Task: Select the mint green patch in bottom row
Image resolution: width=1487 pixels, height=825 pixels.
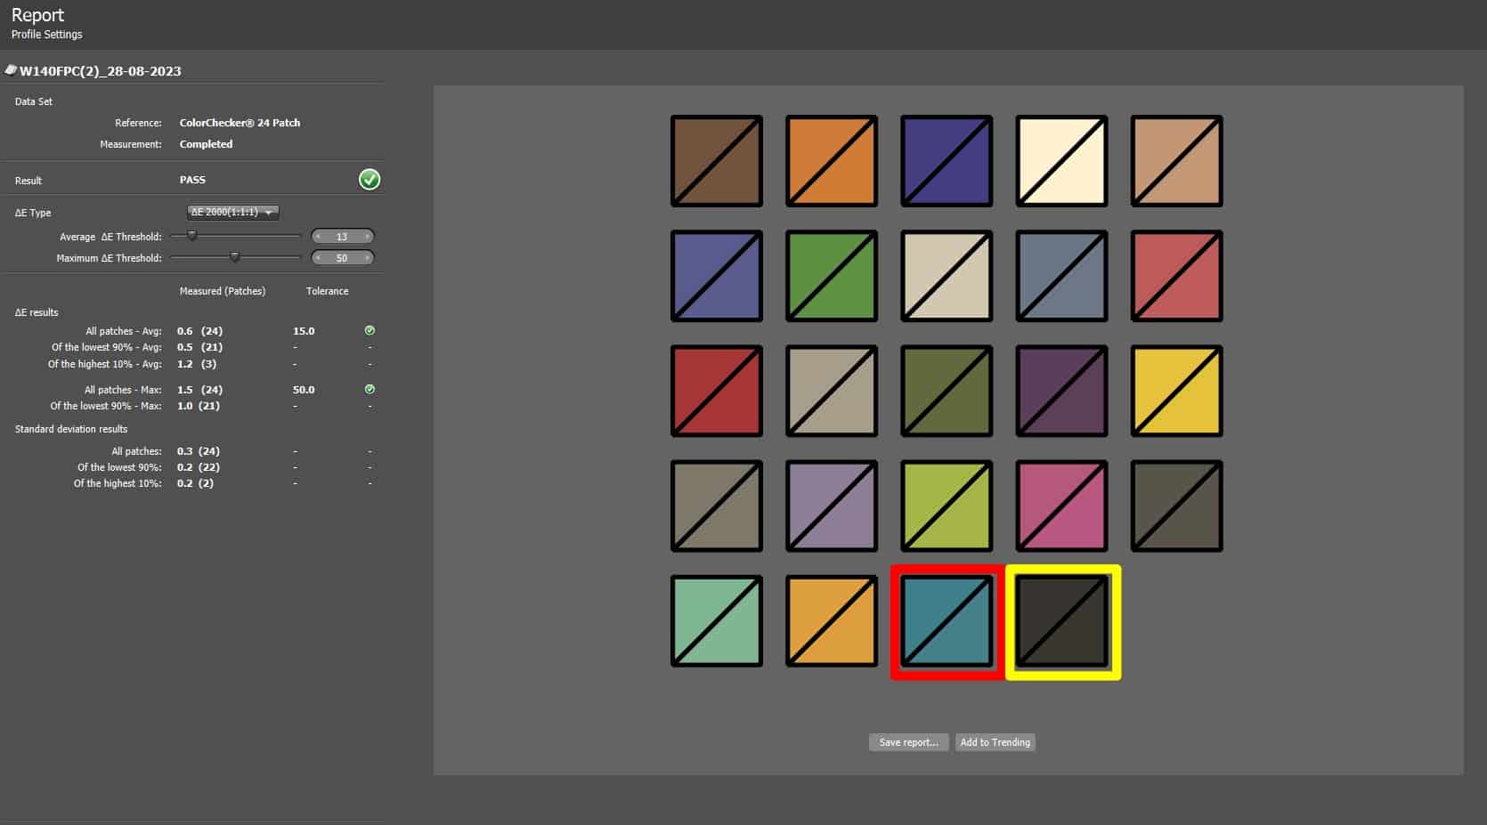Action: click(716, 621)
